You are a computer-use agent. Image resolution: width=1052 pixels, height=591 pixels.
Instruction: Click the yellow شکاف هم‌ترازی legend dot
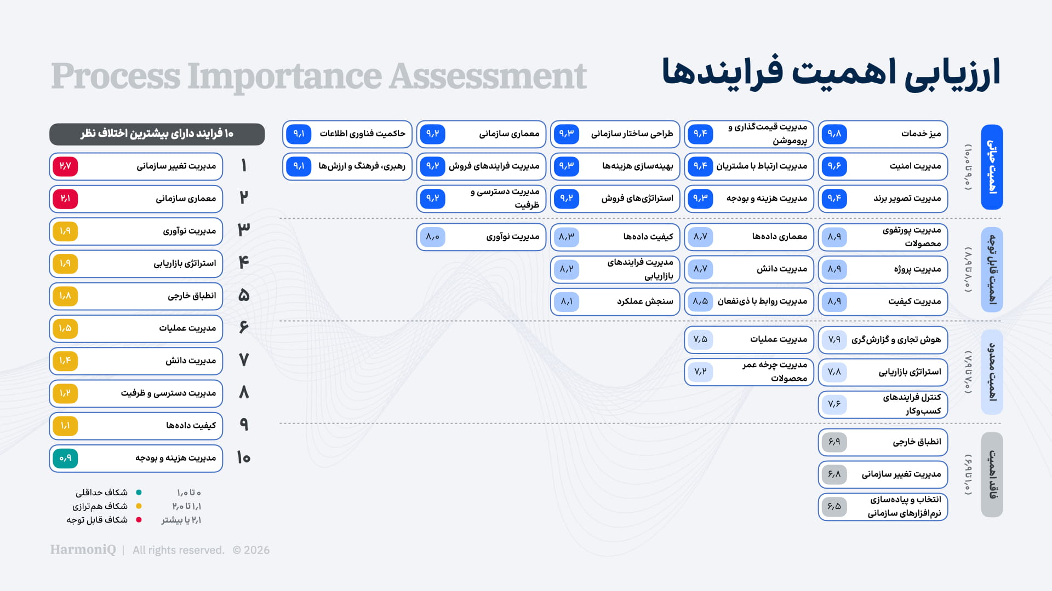click(x=139, y=506)
